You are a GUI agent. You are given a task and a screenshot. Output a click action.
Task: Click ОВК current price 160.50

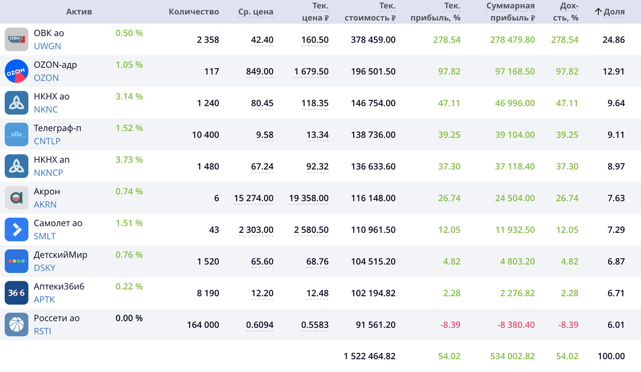coord(315,40)
